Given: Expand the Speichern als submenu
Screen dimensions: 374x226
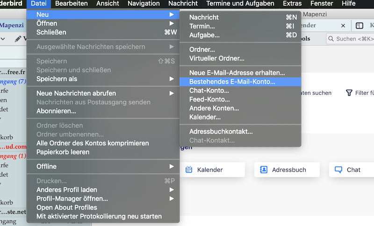Looking at the screenshot, I should (103, 79).
